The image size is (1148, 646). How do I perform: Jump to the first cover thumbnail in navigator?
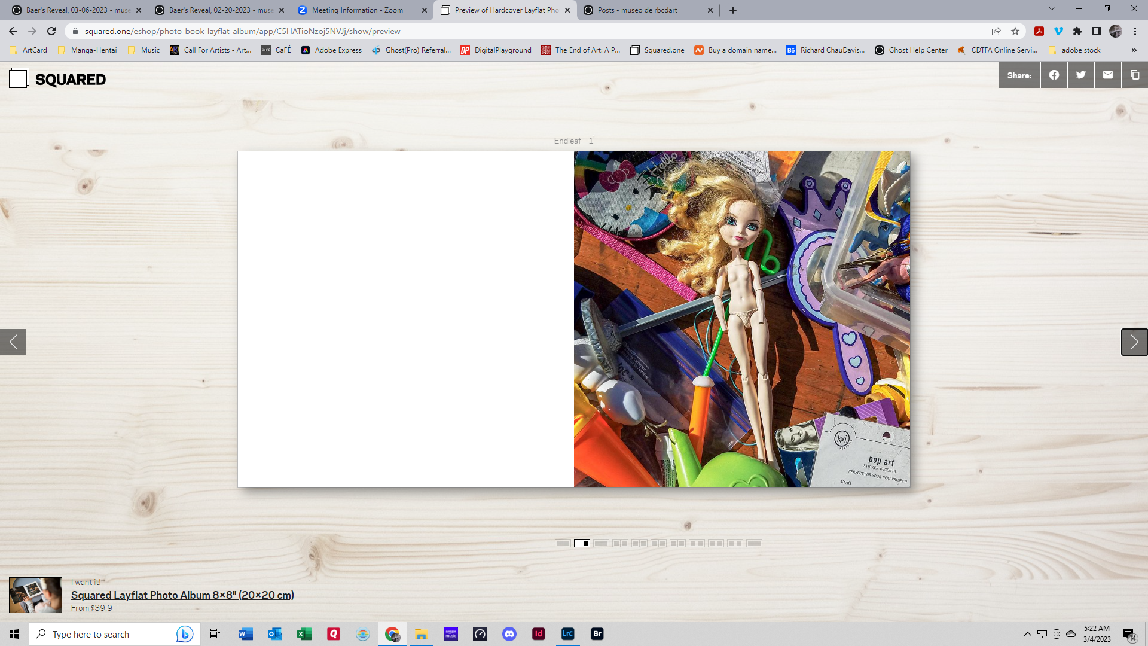click(563, 543)
